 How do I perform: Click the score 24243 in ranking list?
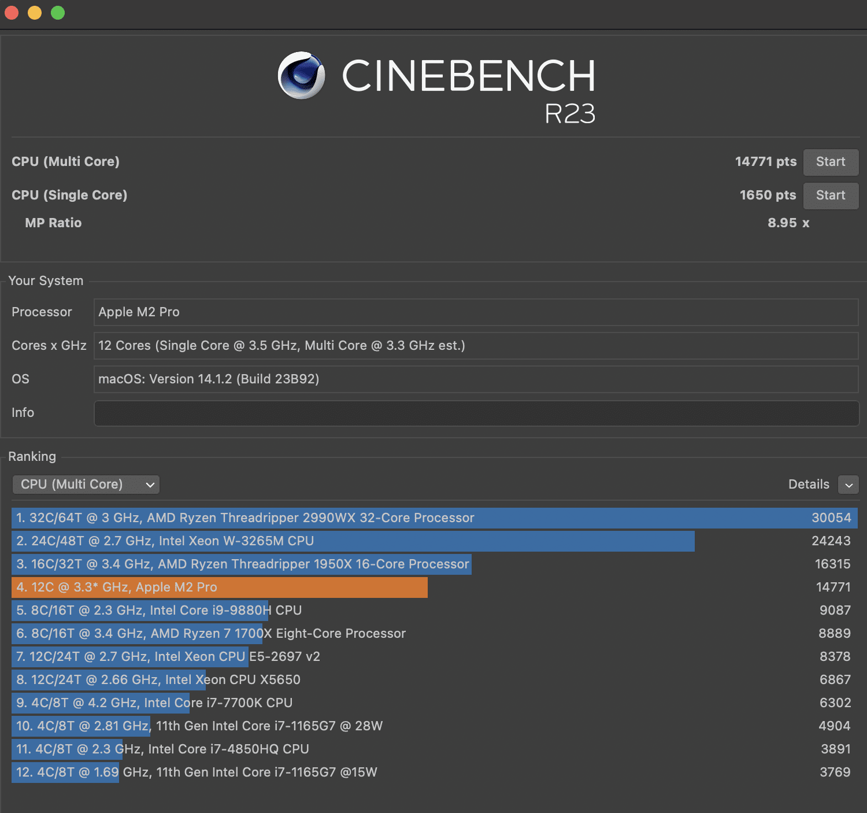click(831, 541)
